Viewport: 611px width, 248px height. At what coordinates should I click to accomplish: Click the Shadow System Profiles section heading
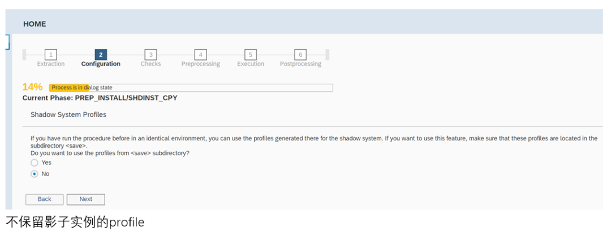pos(68,114)
